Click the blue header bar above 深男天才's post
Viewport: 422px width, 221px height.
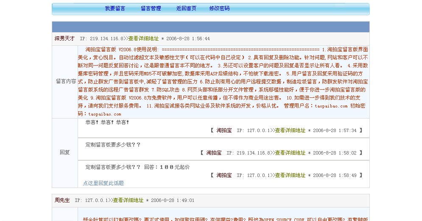pyautogui.click(x=210, y=27)
